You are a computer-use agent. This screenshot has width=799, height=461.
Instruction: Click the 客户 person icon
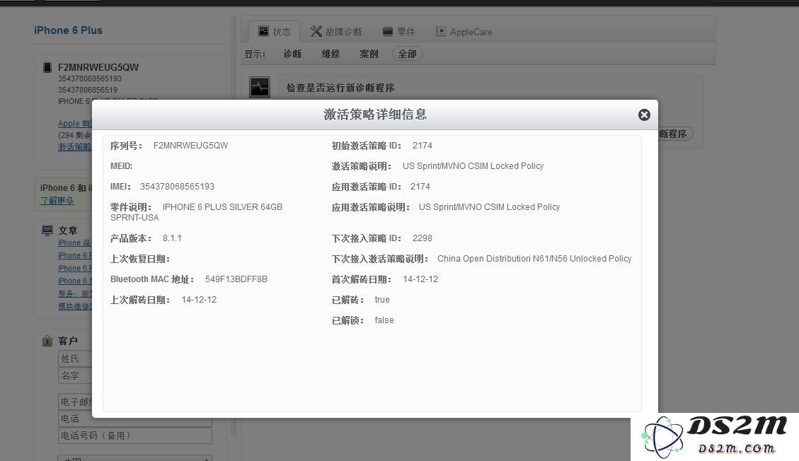tap(47, 341)
